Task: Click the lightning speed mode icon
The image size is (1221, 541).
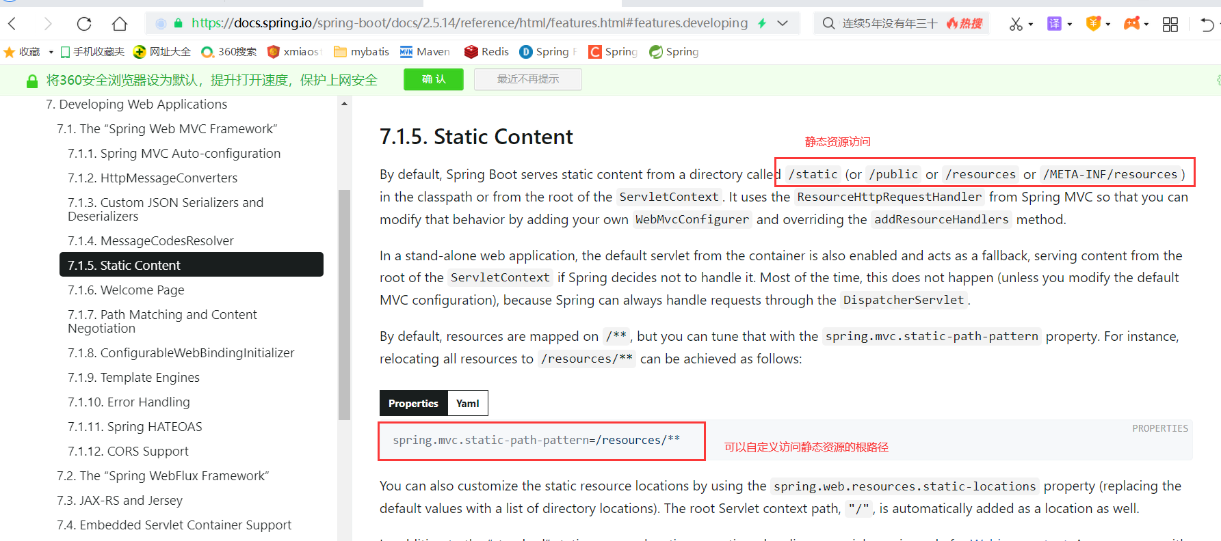Action: tap(762, 23)
